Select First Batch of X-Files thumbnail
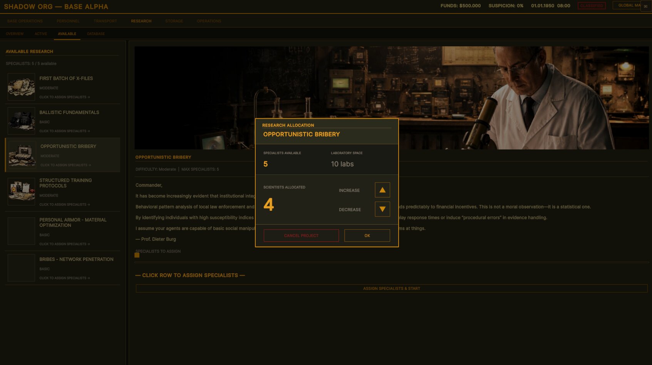This screenshot has height=365, width=652. click(x=22, y=87)
